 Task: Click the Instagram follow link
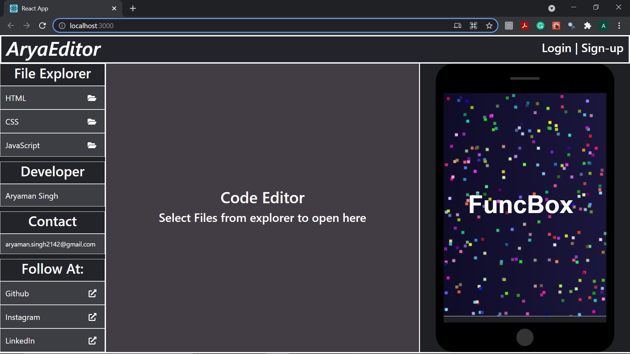52,317
